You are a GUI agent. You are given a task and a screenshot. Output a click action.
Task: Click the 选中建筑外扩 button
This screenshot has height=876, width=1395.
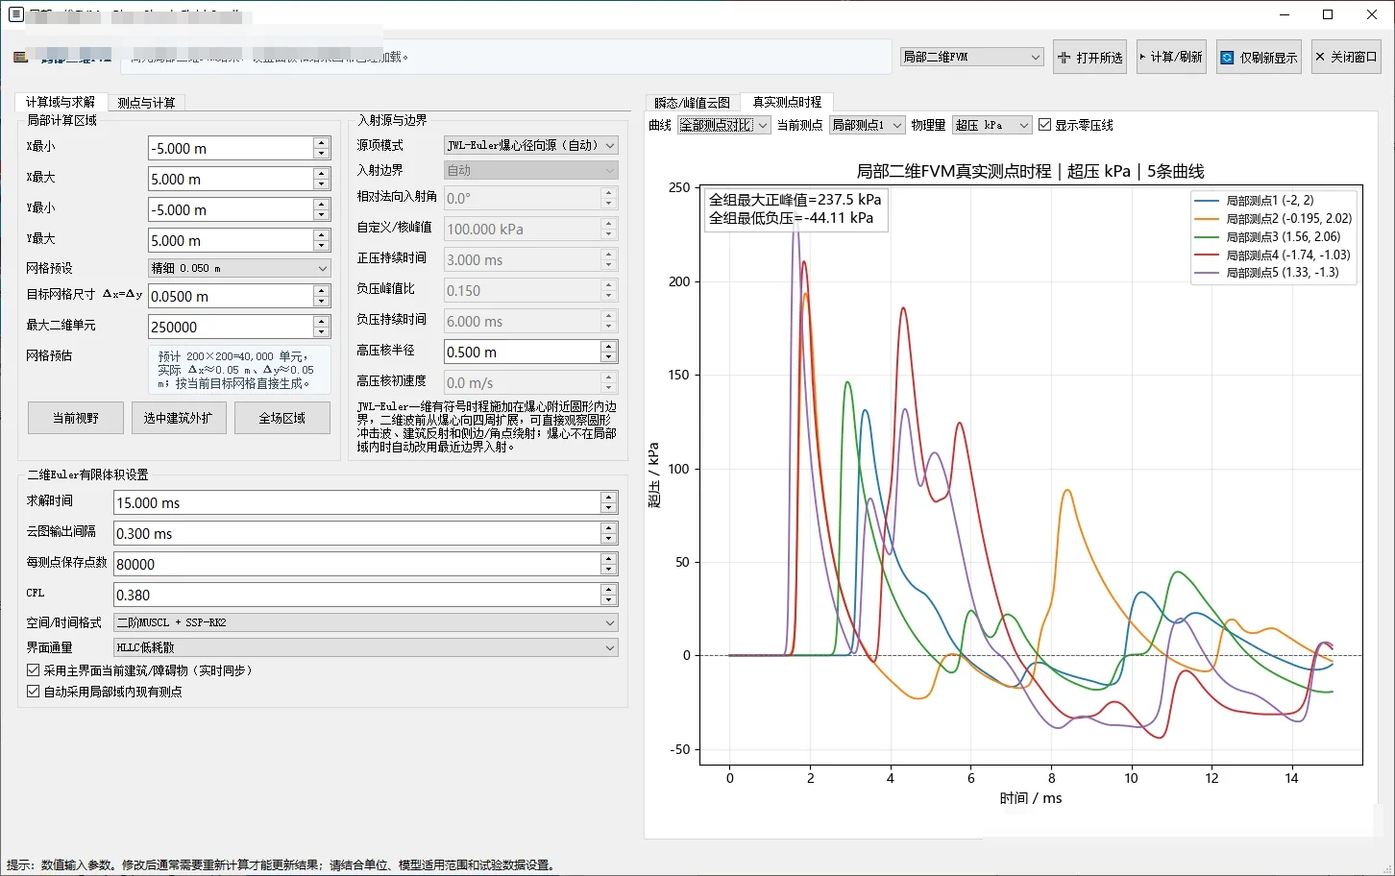(179, 418)
